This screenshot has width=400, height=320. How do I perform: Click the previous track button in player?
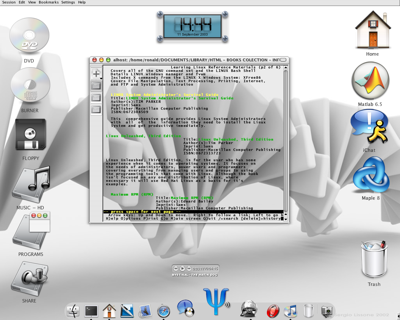(x=176, y=268)
